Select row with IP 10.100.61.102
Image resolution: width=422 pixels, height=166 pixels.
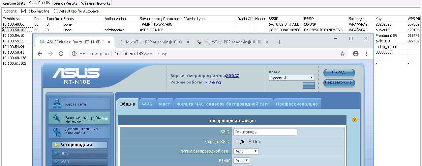pyautogui.click(x=14, y=63)
